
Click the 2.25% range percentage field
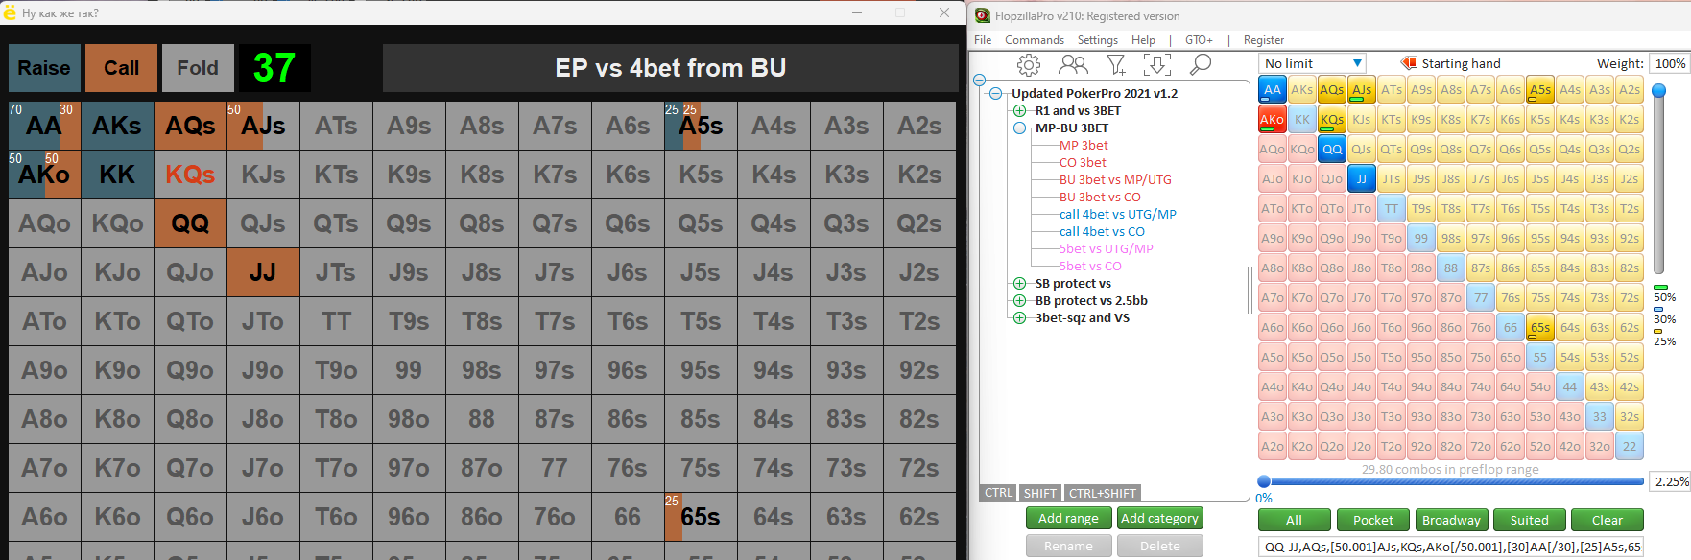coord(1670,481)
